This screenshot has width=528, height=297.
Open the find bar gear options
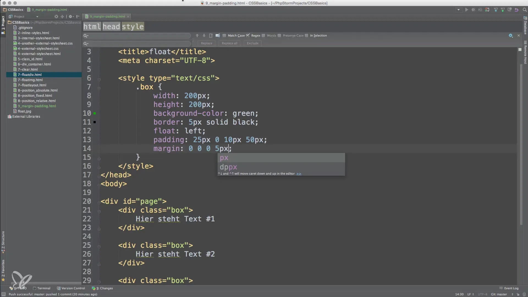coord(511,35)
